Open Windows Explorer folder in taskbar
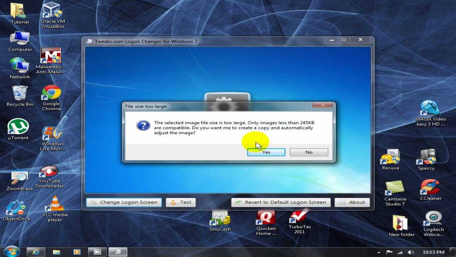 (x=56, y=252)
